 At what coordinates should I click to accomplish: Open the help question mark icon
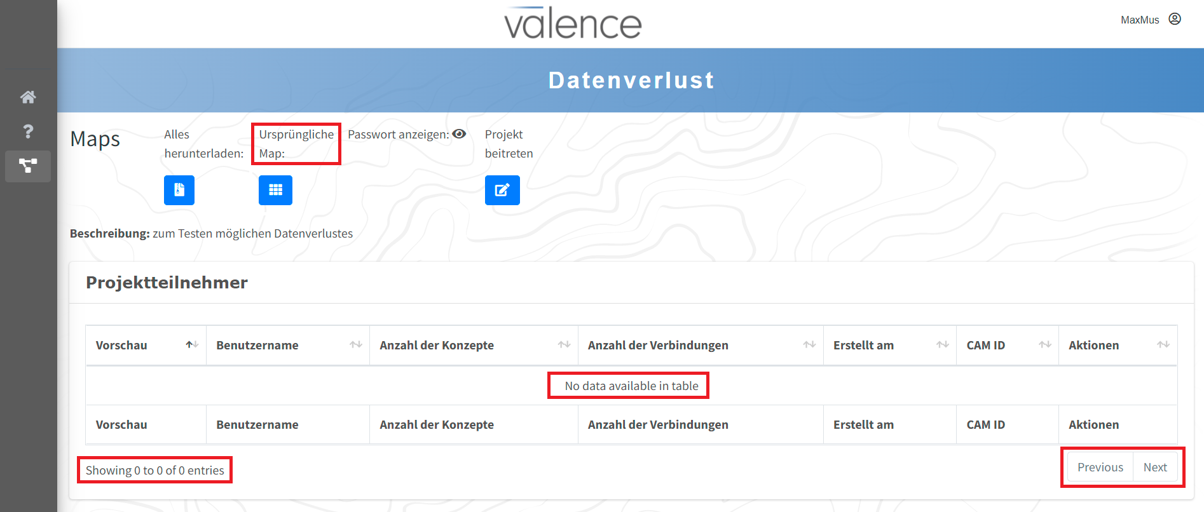(x=28, y=131)
